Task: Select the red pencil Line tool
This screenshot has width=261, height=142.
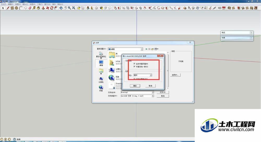Action: click(8, 8)
